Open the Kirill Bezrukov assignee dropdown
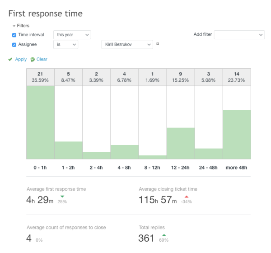The width and height of the screenshot is (271, 253). tap(127, 44)
